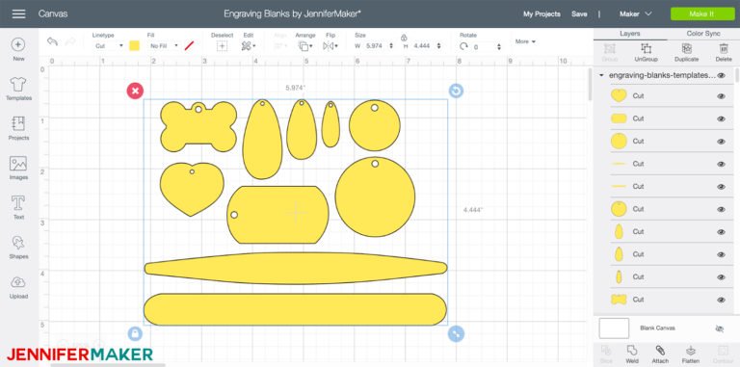Switch to the Color Sync tab
This screenshot has width=740, height=367.
click(x=703, y=34)
